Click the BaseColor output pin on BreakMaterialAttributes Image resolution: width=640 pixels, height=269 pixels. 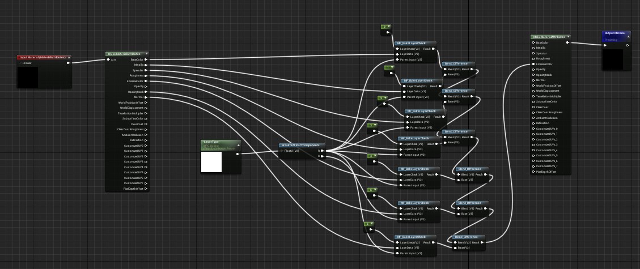pos(146,59)
